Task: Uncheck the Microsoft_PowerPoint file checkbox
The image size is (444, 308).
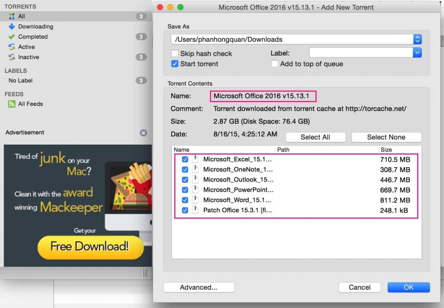Action: point(185,190)
